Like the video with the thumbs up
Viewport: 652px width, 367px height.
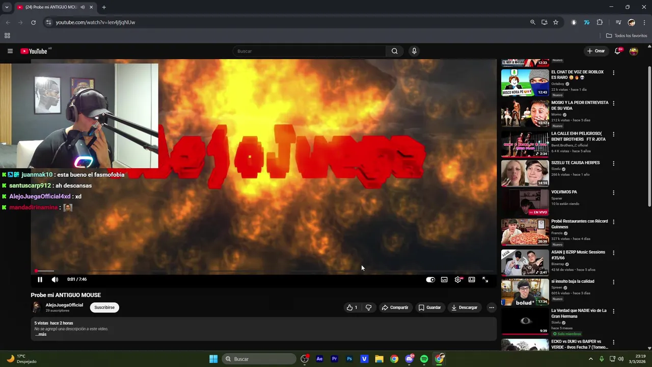click(352, 307)
